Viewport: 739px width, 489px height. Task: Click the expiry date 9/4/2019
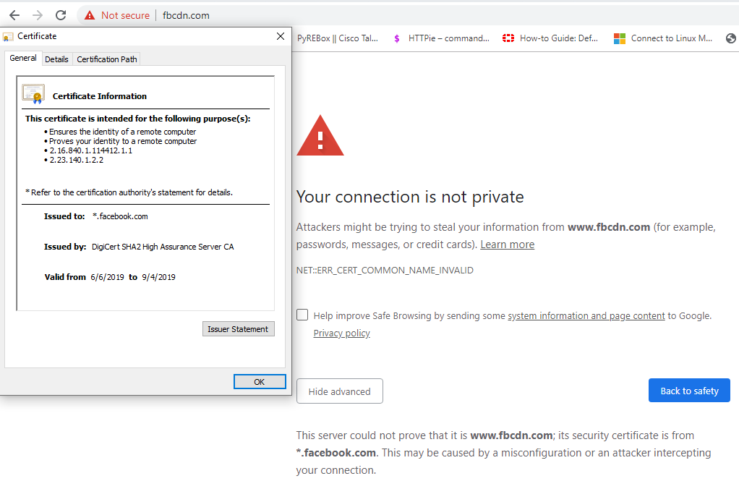[158, 277]
